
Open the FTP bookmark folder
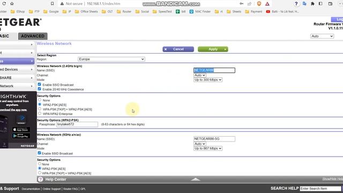[x=34, y=12]
